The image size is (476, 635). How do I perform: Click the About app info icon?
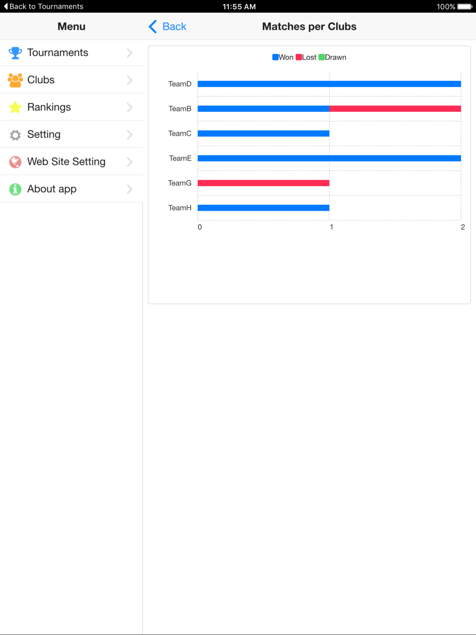pos(15,189)
